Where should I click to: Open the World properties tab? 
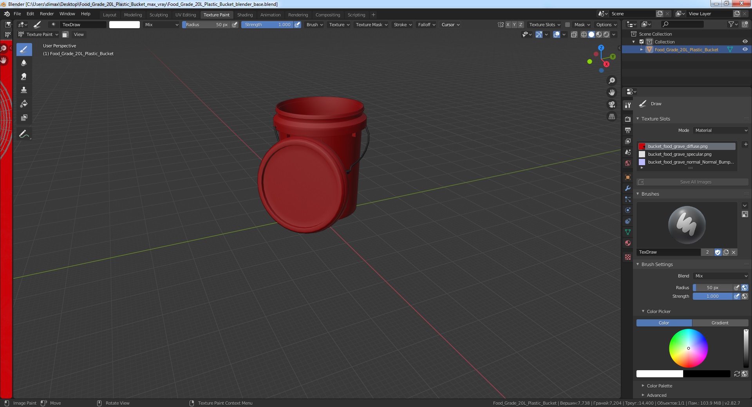click(x=628, y=163)
